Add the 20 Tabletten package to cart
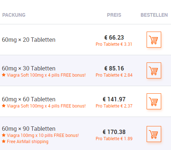This screenshot has height=150, width=171. [x=154, y=40]
